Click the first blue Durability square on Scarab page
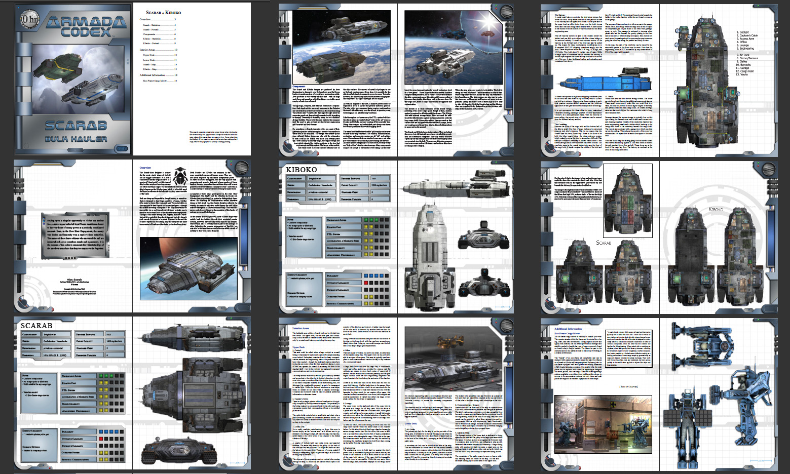790x474 pixels. 101,432
